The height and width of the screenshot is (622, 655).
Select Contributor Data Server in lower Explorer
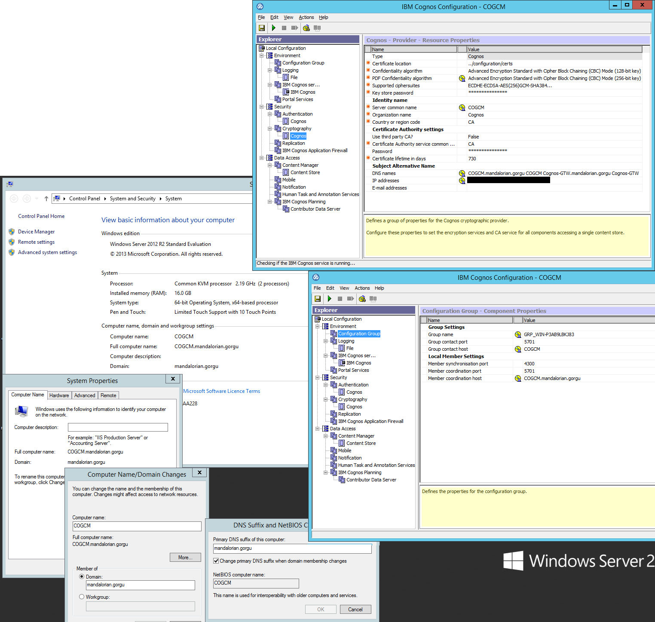point(371,480)
